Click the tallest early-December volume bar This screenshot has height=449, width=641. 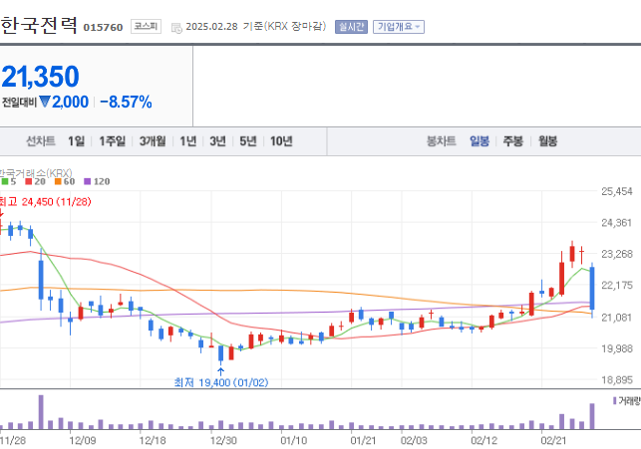tap(41, 412)
